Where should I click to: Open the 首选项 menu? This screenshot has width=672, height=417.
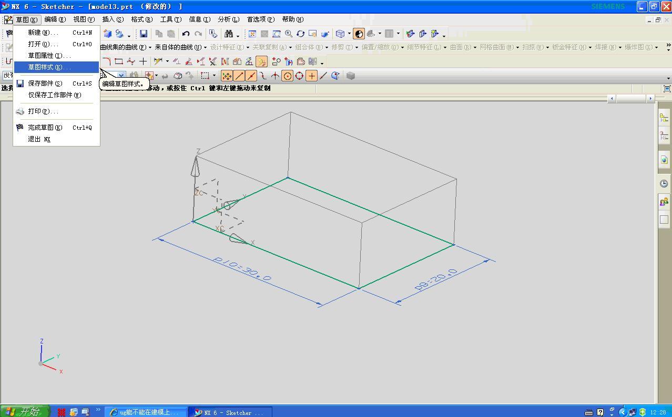(260, 19)
